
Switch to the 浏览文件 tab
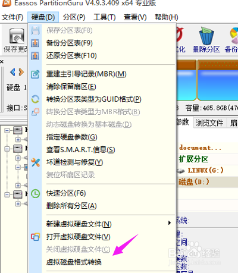click(209, 123)
